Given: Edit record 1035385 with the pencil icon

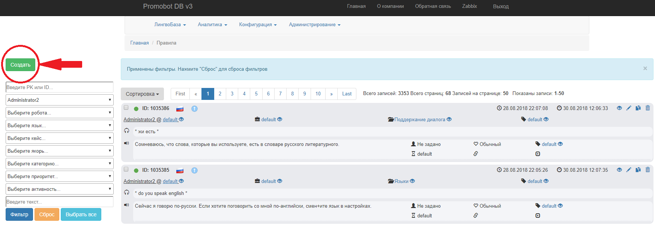Looking at the screenshot, I should tap(629, 170).
